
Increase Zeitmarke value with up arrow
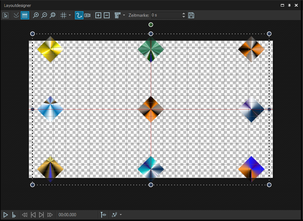click(184, 14)
